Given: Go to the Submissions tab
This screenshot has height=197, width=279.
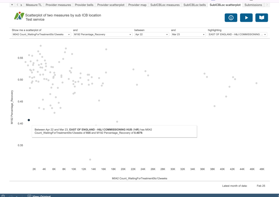Looking at the screenshot, I should coord(253,5).
